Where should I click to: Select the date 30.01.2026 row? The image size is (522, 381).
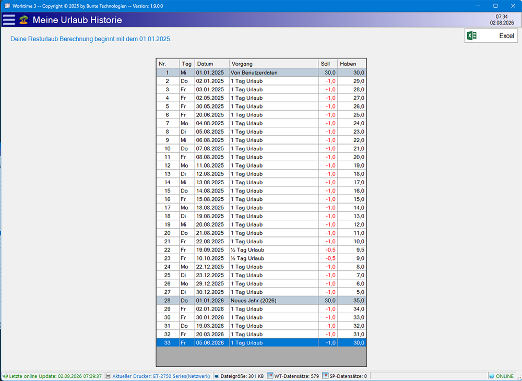[x=262, y=317]
